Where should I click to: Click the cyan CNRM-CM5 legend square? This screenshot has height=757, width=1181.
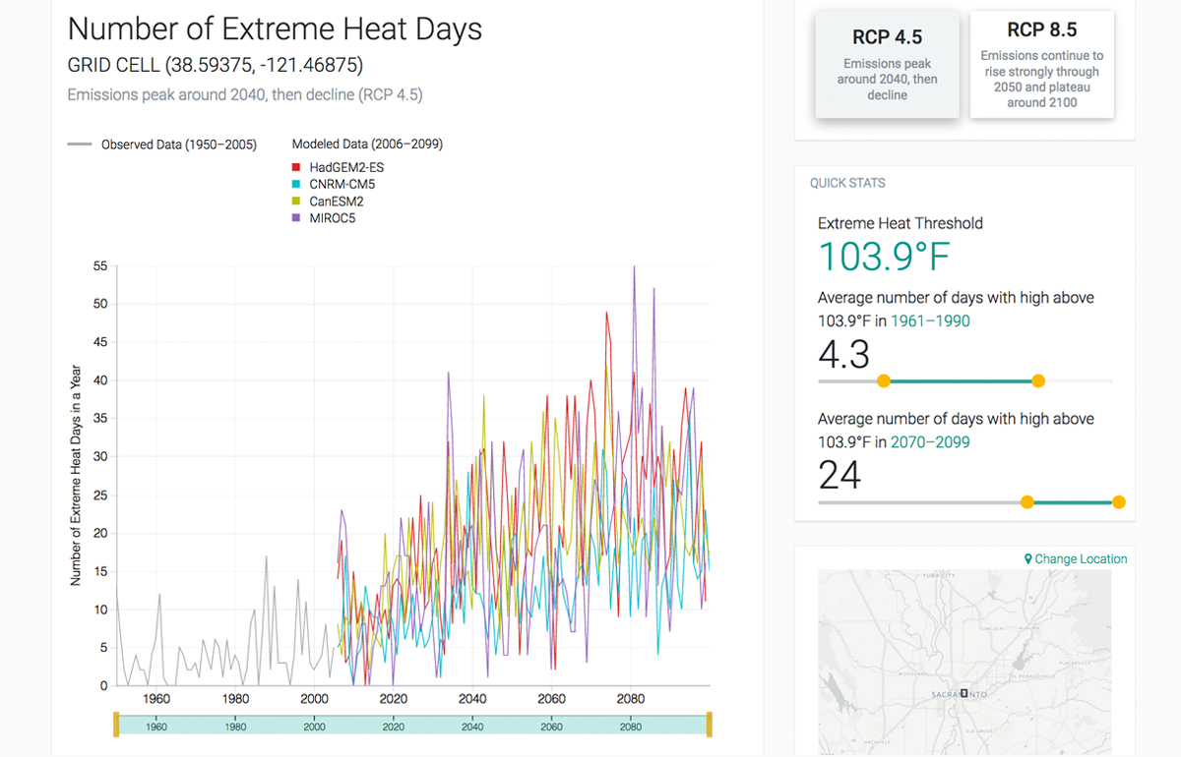(x=296, y=185)
